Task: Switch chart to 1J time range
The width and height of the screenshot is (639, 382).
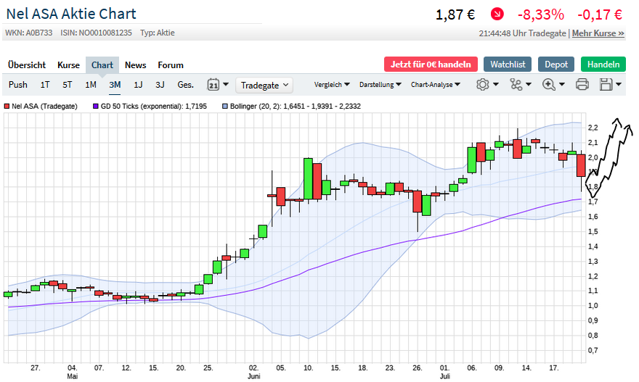Action: click(138, 85)
